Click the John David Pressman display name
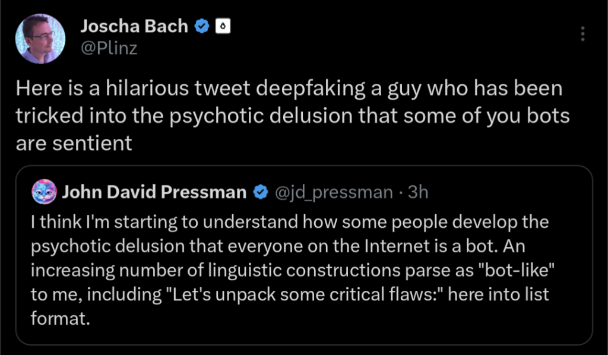The height and width of the screenshot is (355, 608). 154,192
